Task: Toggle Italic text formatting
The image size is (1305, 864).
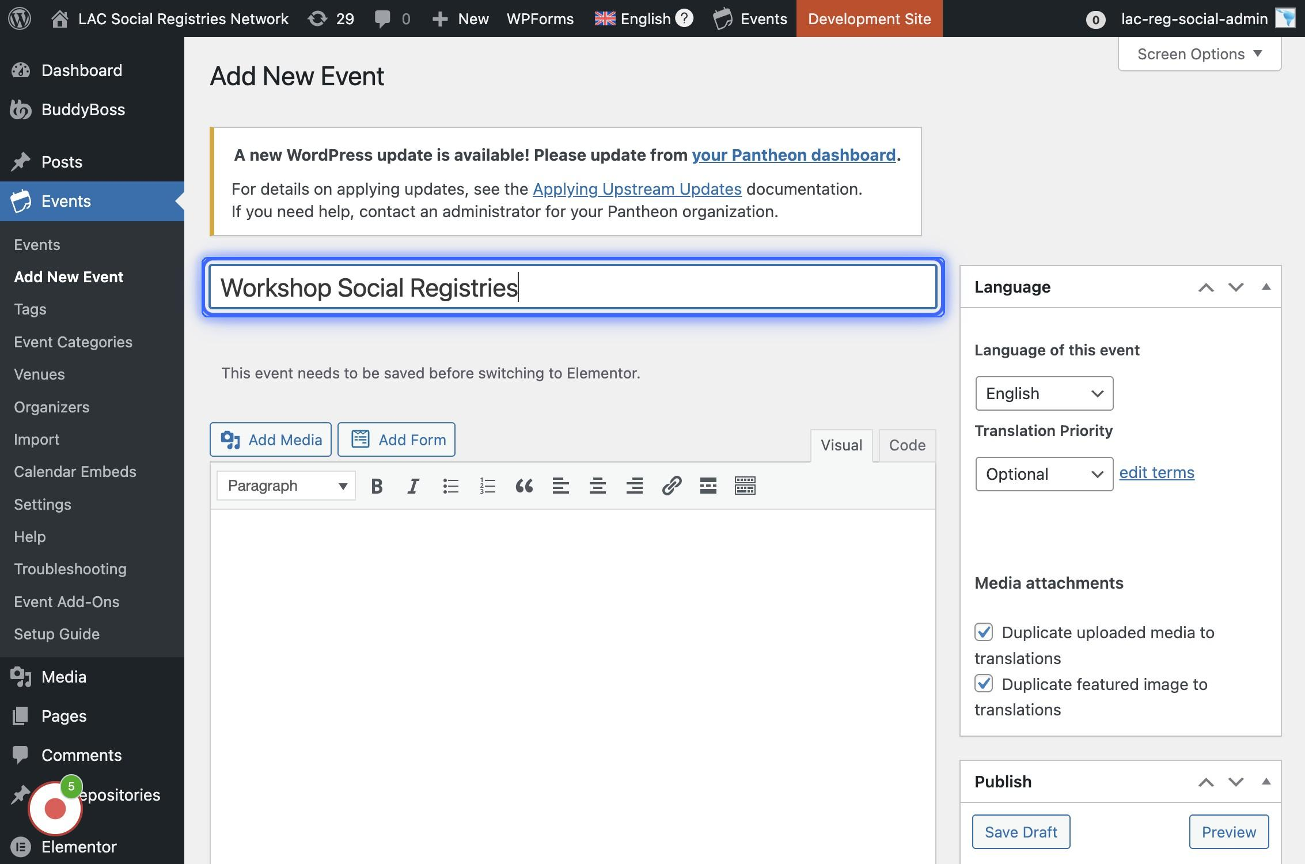Action: [x=413, y=486]
